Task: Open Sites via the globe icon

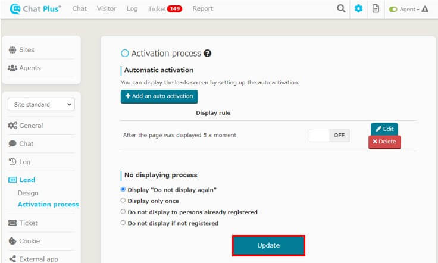Action: point(12,50)
